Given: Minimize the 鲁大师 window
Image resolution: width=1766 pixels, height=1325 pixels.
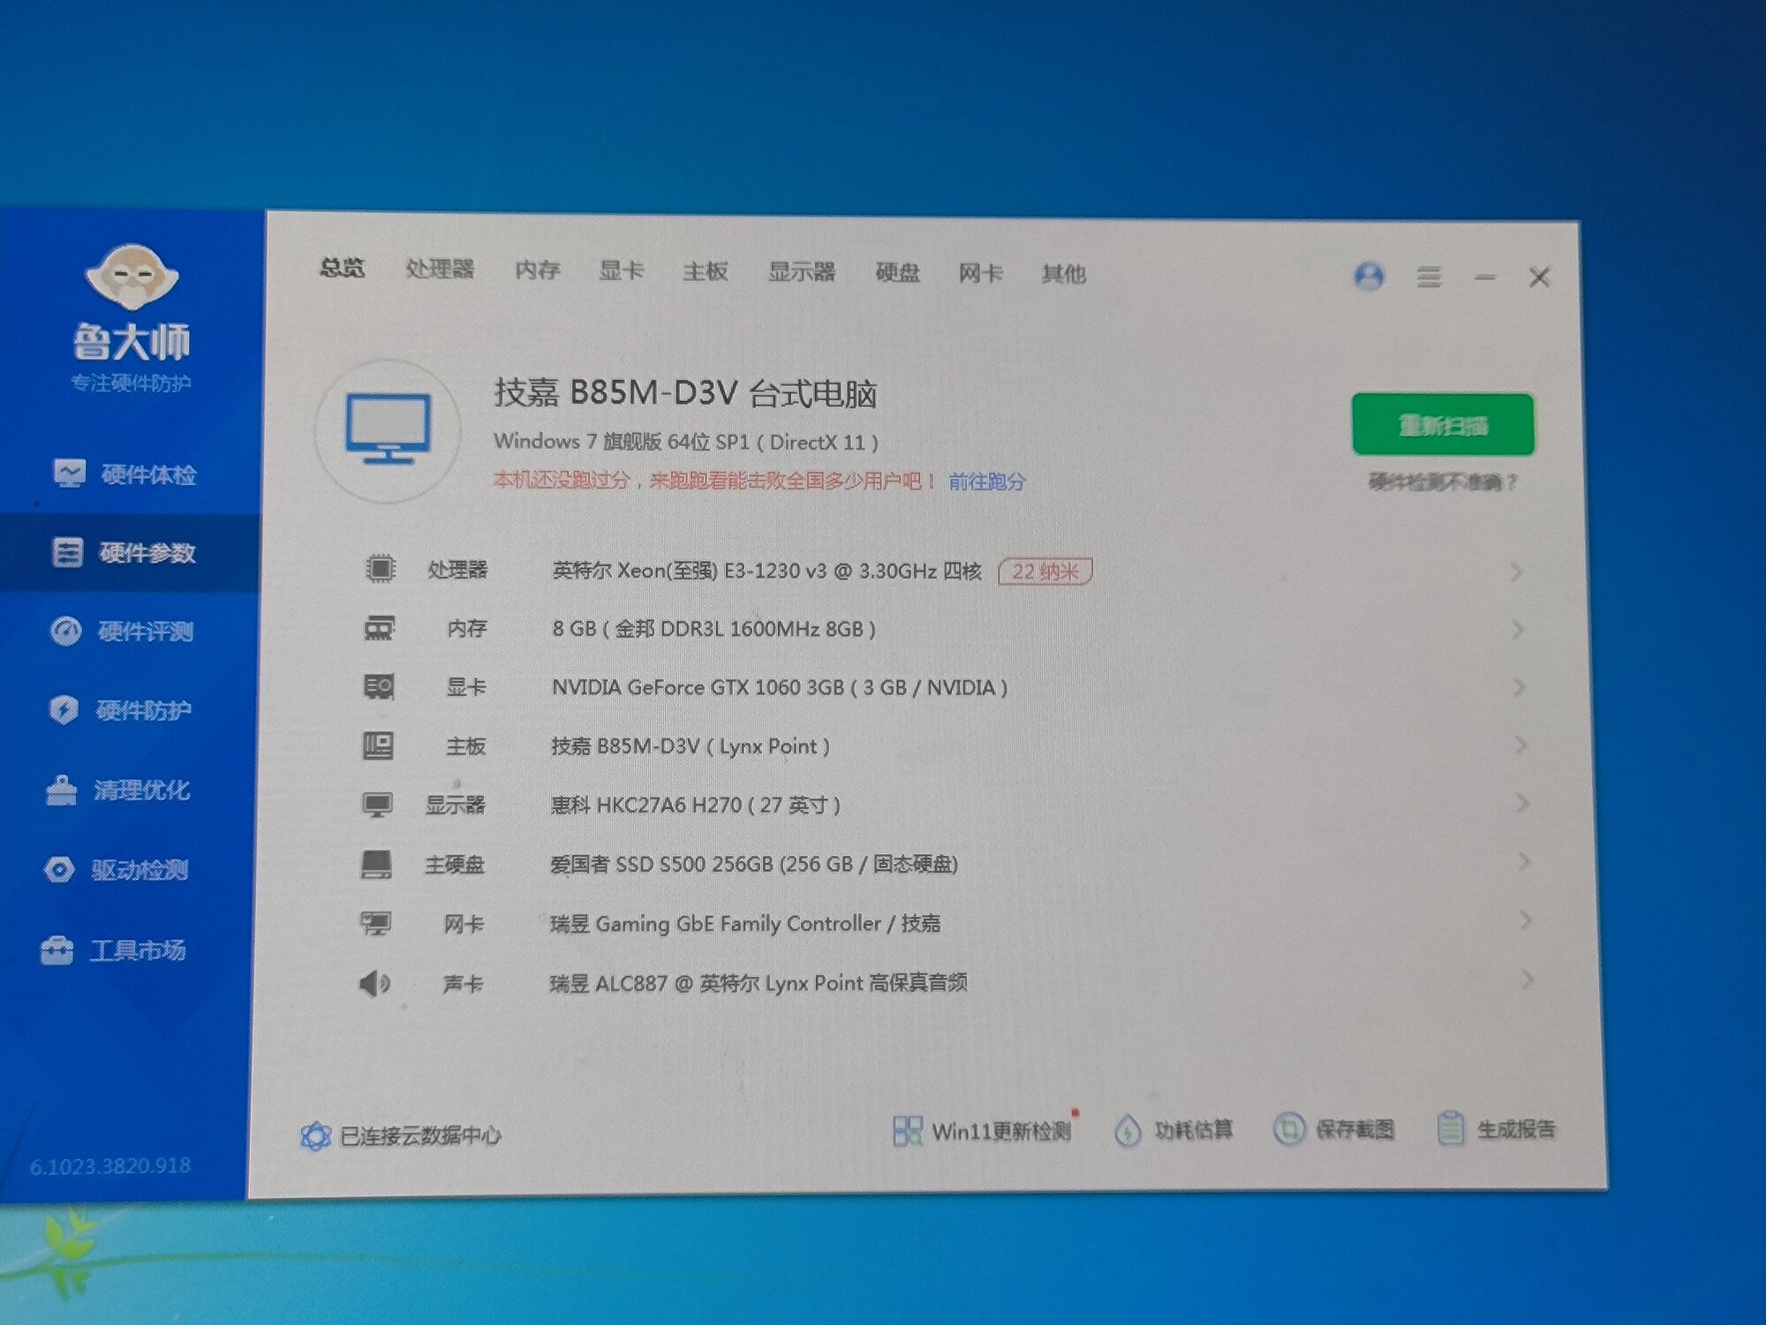Looking at the screenshot, I should (x=1484, y=278).
